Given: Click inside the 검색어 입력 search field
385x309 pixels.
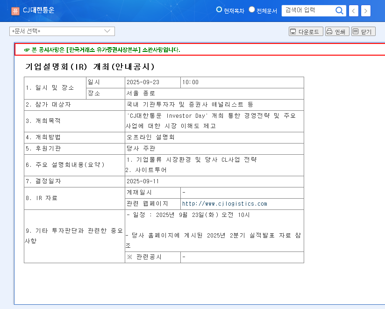Looking at the screenshot, I should (308, 10).
